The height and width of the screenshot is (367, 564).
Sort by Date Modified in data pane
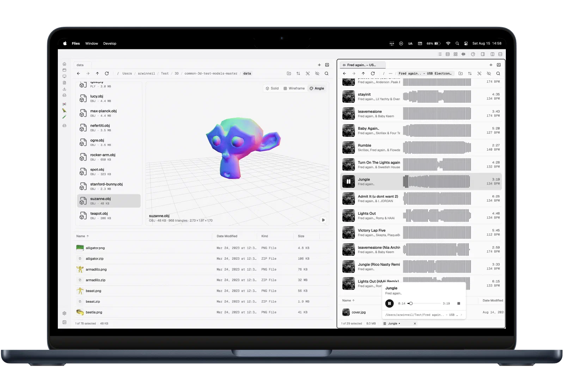[x=227, y=236]
